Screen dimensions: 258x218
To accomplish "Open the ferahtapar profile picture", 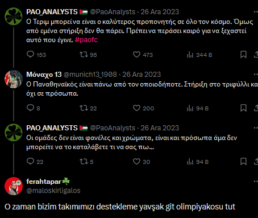I will [x=14, y=186].
